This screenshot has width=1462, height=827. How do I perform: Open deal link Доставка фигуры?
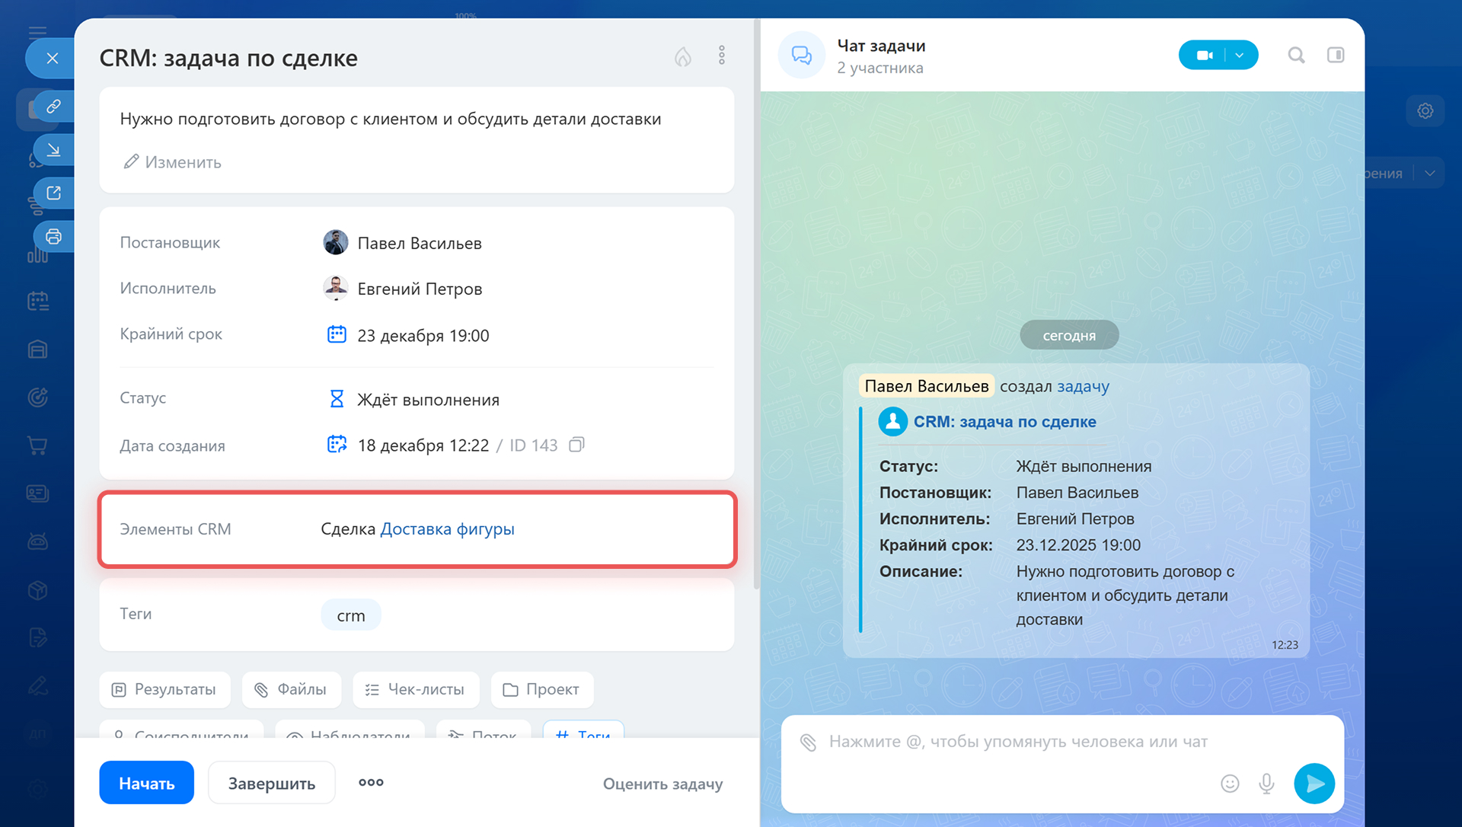coord(447,528)
